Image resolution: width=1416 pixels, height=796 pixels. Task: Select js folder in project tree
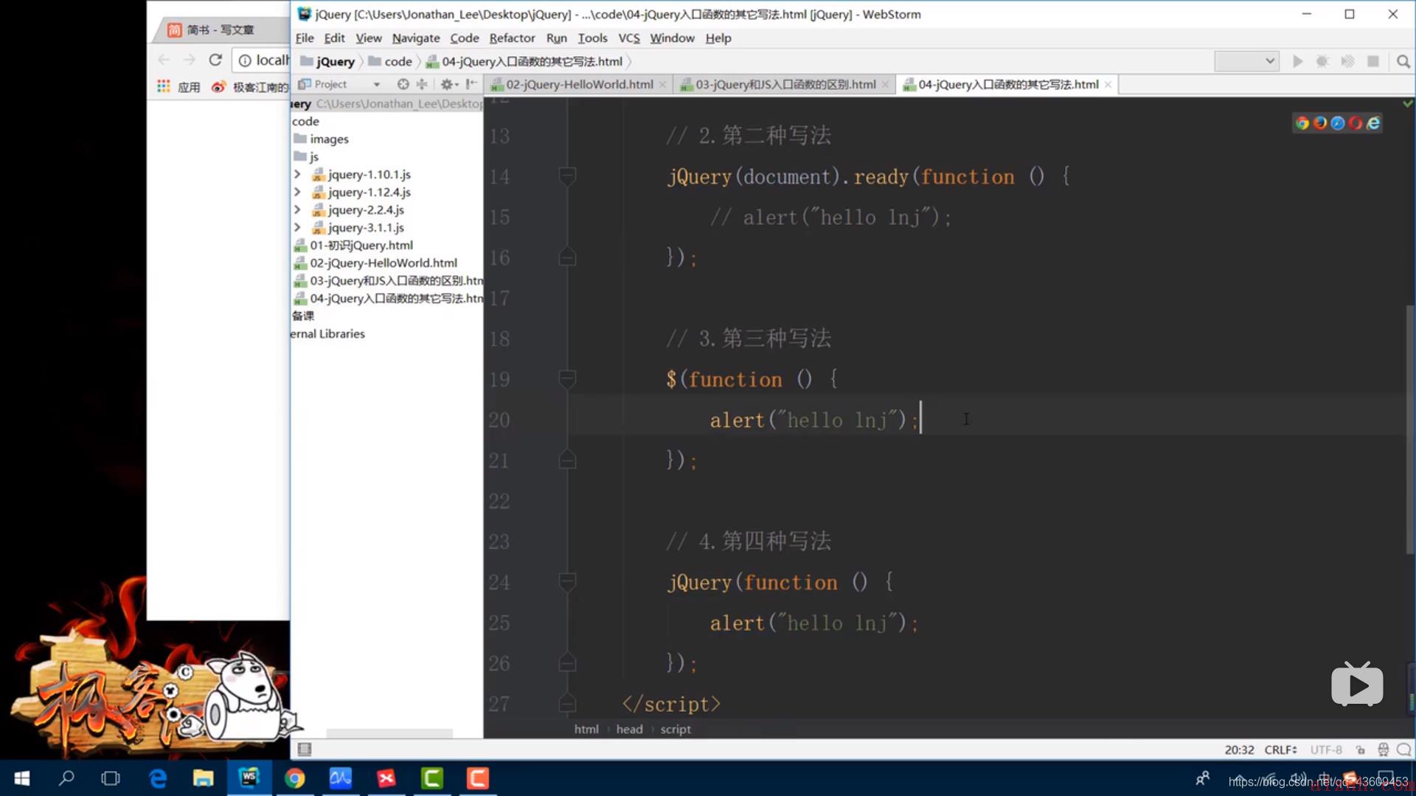click(x=306, y=156)
